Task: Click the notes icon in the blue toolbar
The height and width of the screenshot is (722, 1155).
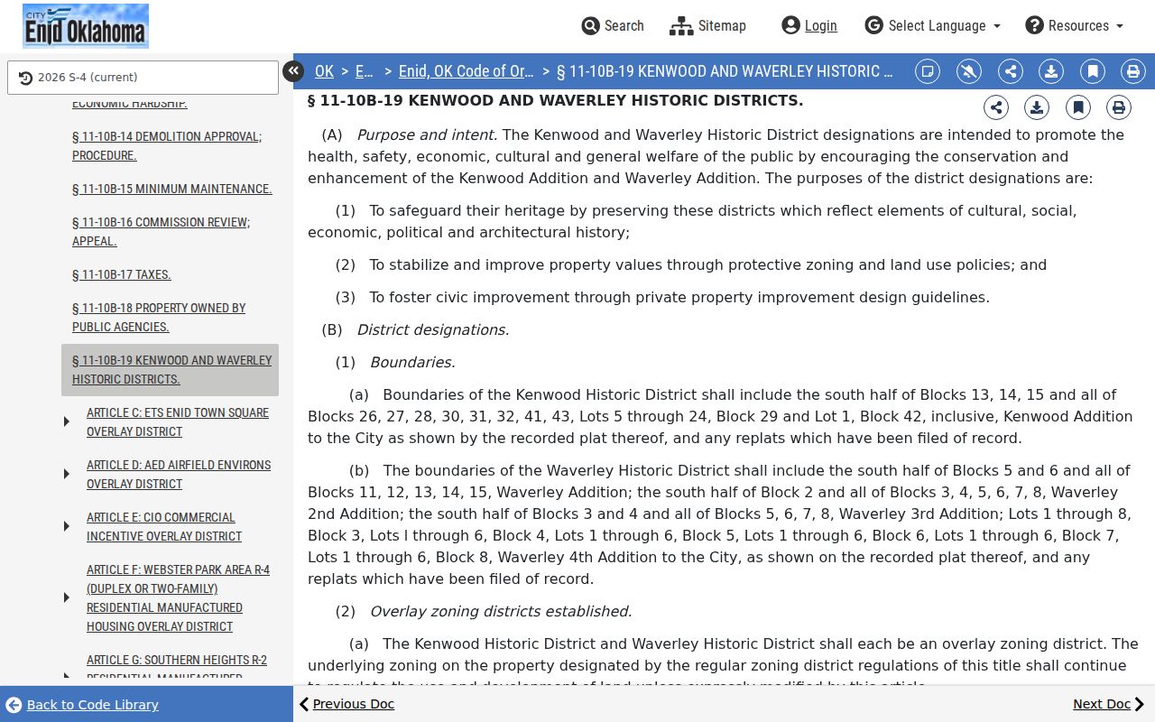Action: coord(928,71)
